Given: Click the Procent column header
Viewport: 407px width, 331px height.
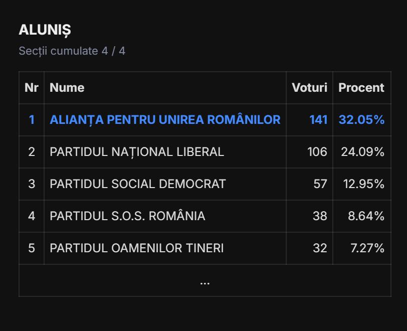Looking at the screenshot, I should tap(361, 88).
